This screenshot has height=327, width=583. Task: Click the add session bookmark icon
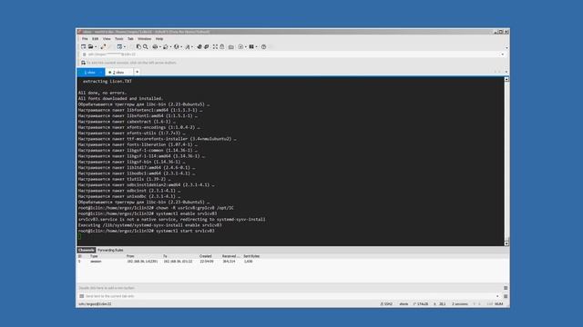coord(83,63)
